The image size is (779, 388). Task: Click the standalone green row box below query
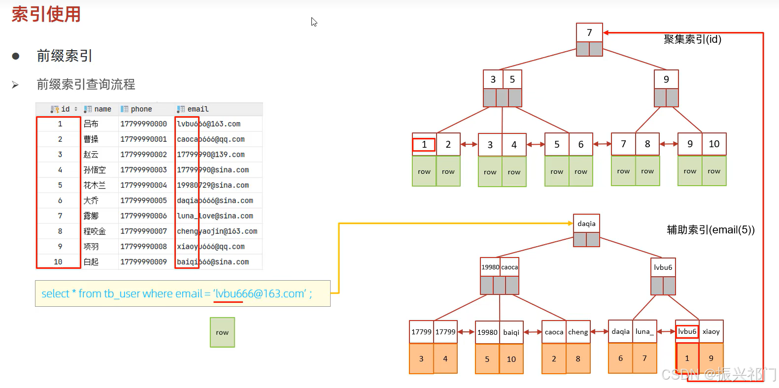222,332
